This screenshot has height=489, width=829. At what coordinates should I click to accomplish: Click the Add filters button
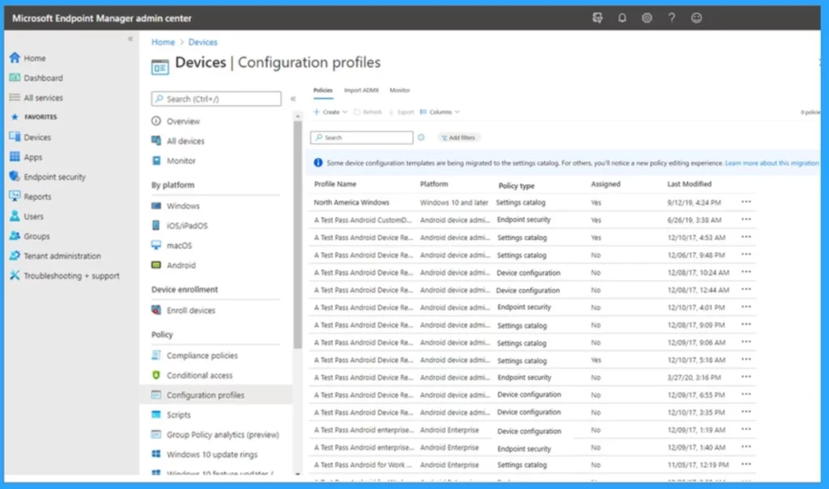[458, 138]
